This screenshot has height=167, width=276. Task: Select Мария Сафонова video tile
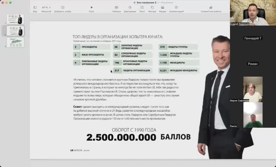point(253,89)
